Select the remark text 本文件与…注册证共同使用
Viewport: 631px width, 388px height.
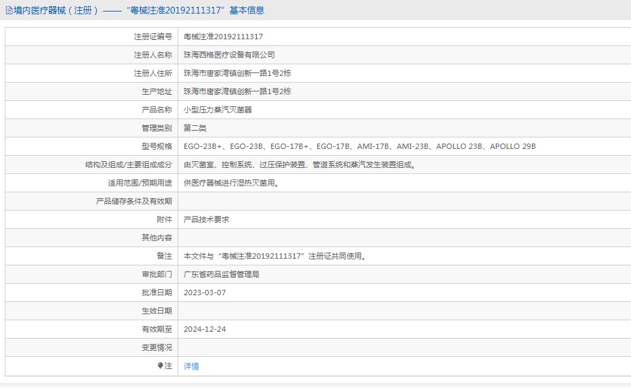276,256
